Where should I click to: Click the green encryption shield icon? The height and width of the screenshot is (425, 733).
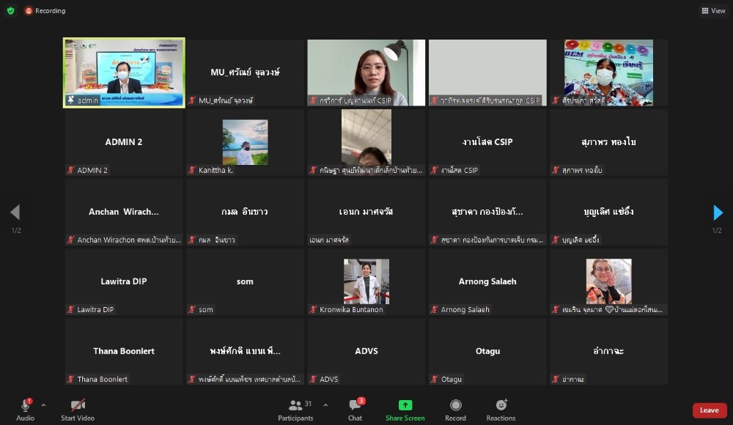[10, 11]
